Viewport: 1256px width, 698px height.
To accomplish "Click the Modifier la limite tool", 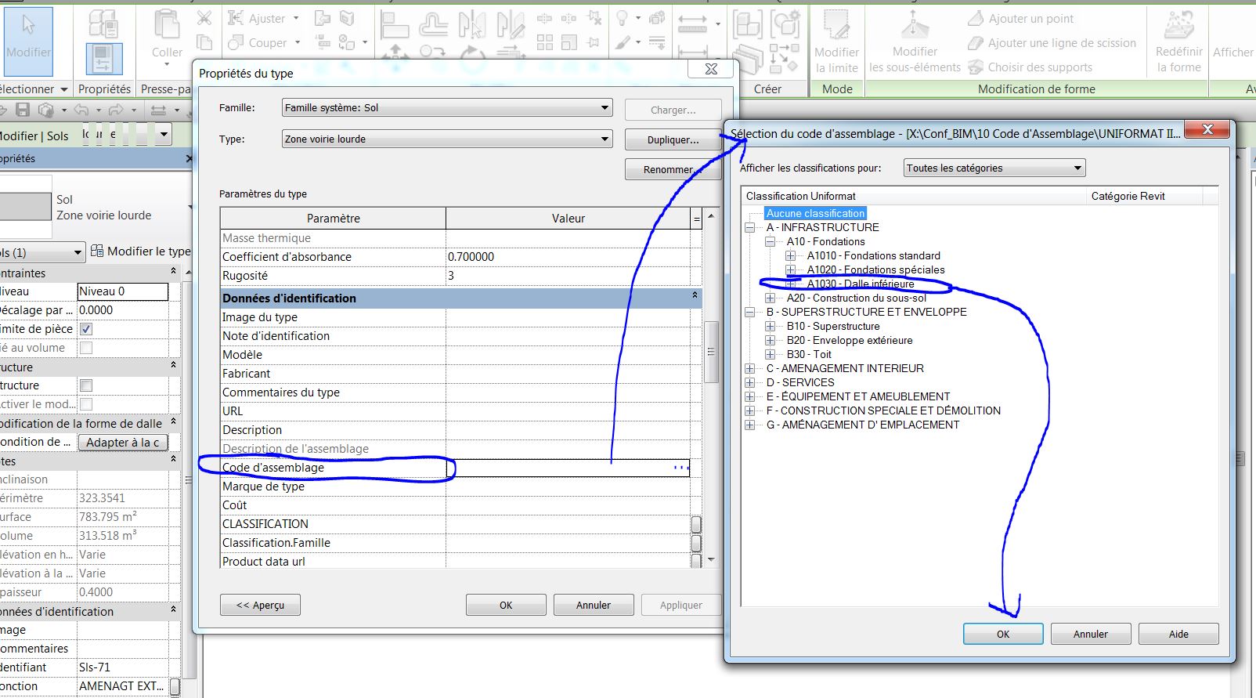I will click(836, 42).
